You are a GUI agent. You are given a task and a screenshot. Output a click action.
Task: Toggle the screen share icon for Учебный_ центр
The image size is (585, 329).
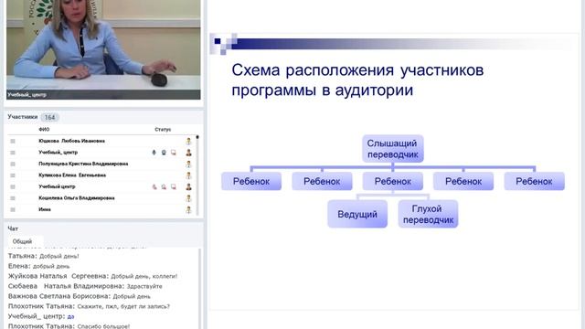174,153
